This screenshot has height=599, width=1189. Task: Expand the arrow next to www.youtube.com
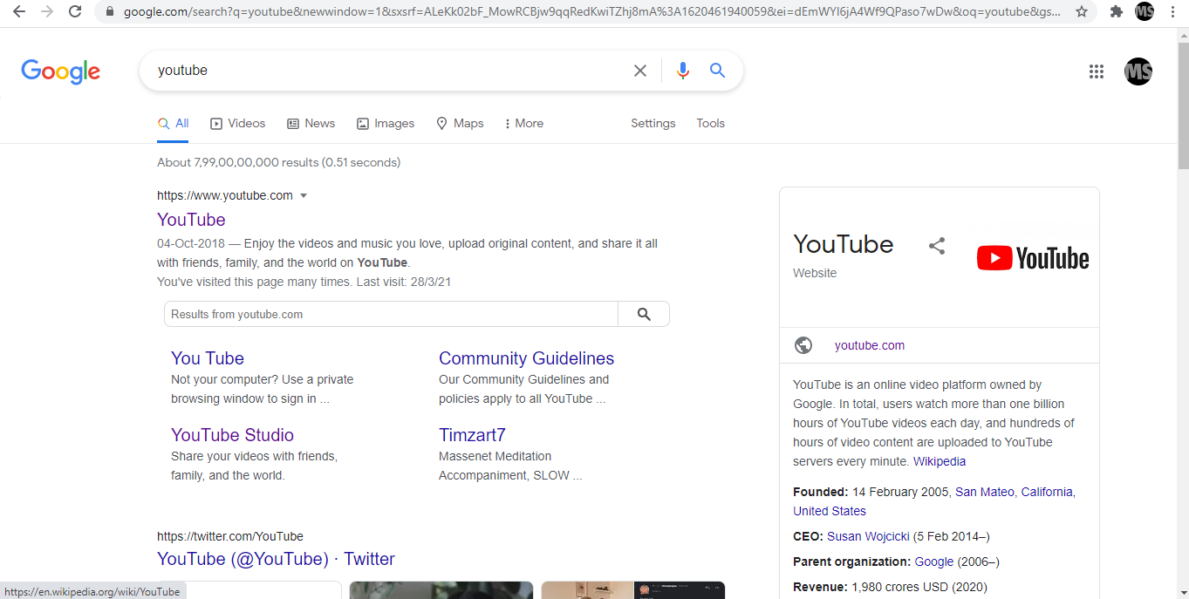pos(303,195)
